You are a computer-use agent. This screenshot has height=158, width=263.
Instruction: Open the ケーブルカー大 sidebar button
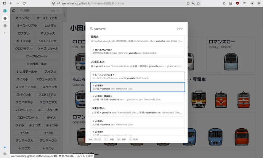48,49
